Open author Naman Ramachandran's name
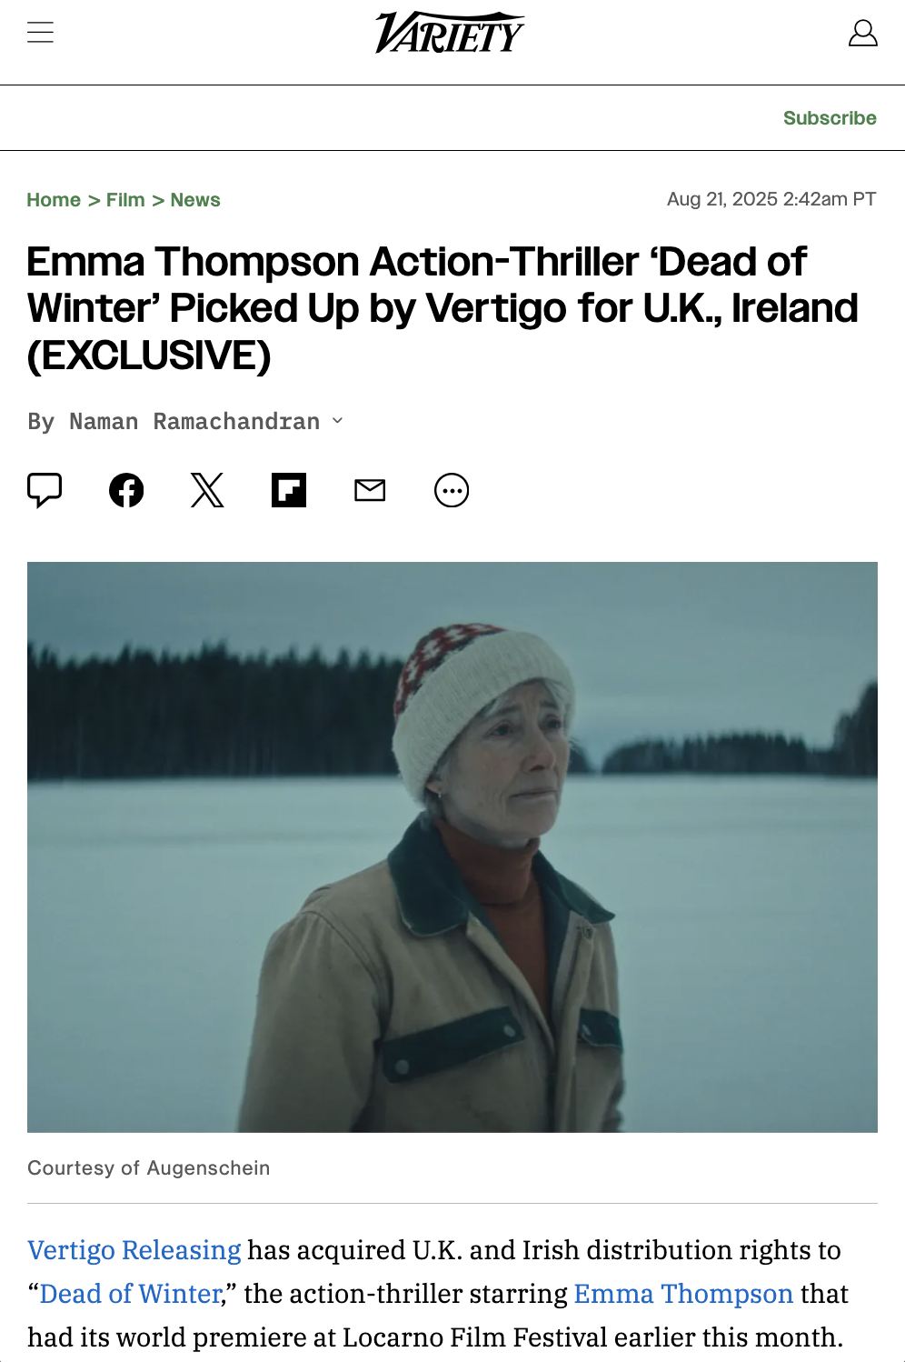Image resolution: width=905 pixels, height=1362 pixels. [194, 421]
